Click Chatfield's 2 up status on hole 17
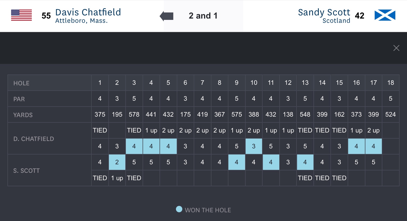 tap(373, 130)
